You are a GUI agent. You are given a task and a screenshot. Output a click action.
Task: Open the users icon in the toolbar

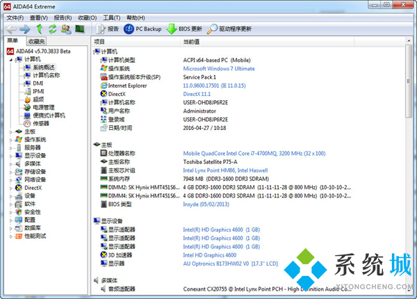pyautogui.click(x=66, y=29)
